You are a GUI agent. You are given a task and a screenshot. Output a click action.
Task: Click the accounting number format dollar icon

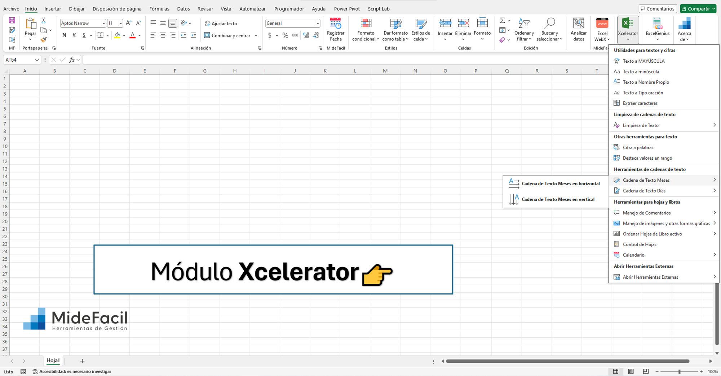point(270,35)
